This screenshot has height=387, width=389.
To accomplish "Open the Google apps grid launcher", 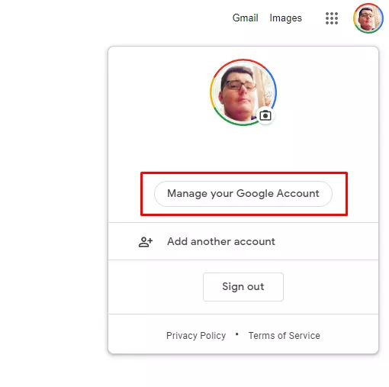I will (332, 18).
